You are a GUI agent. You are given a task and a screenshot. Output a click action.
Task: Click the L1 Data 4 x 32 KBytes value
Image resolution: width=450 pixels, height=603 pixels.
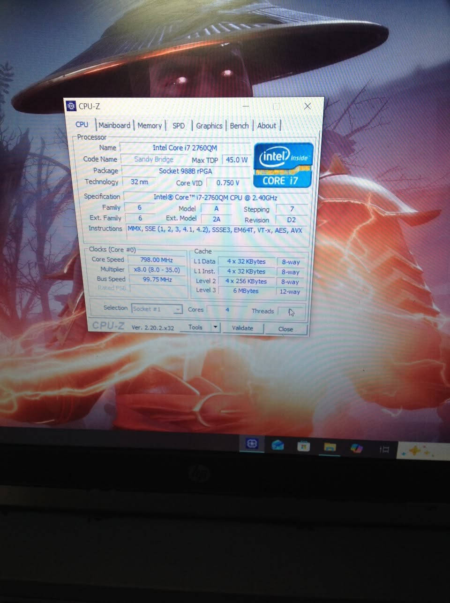pyautogui.click(x=246, y=261)
